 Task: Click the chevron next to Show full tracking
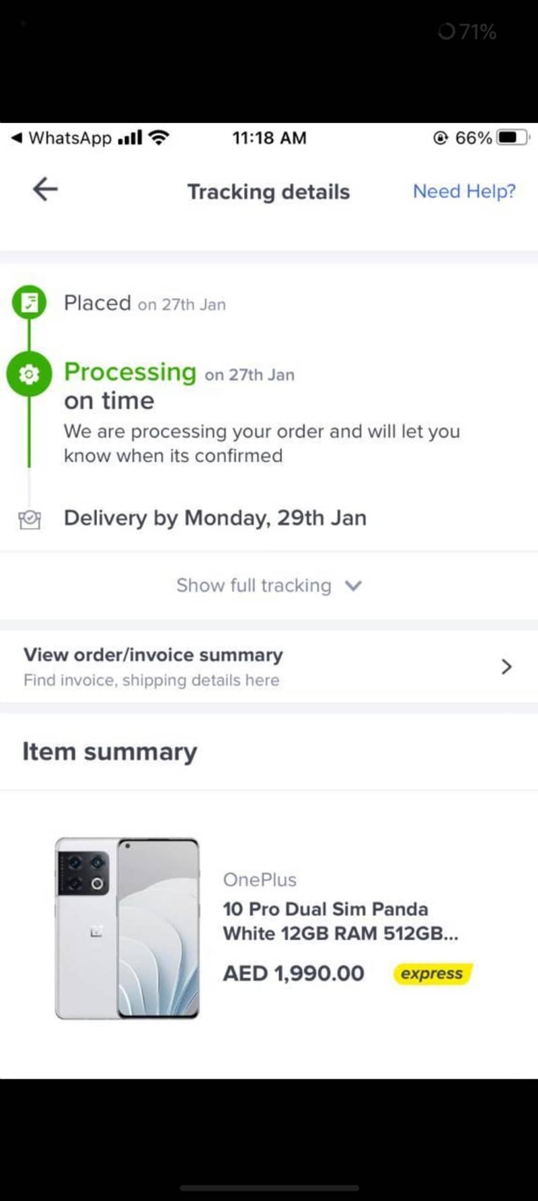354,586
